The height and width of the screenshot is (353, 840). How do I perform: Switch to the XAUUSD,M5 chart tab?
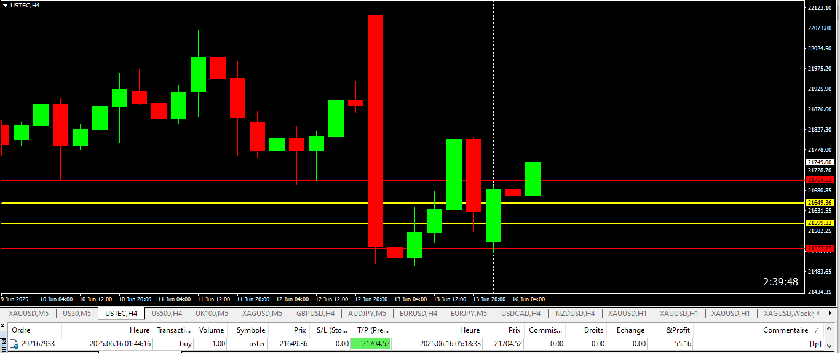point(29,314)
